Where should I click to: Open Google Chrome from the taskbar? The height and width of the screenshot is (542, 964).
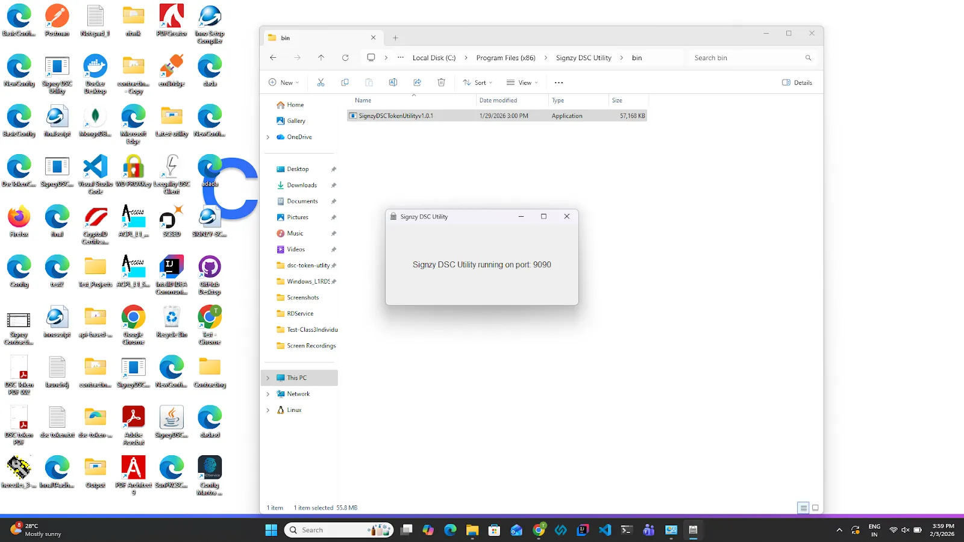[x=539, y=530]
